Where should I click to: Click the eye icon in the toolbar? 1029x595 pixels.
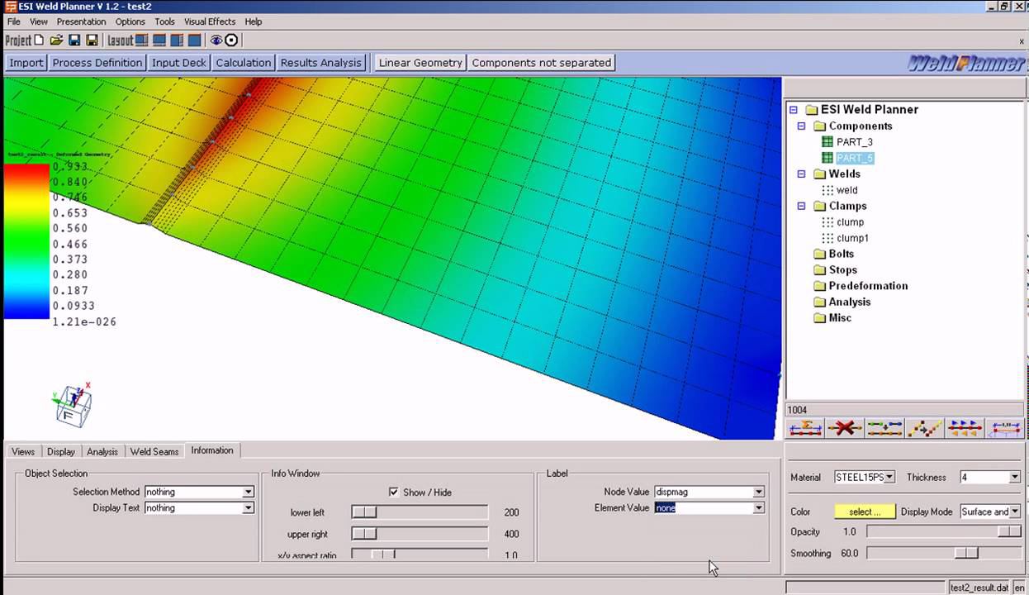pyautogui.click(x=216, y=40)
